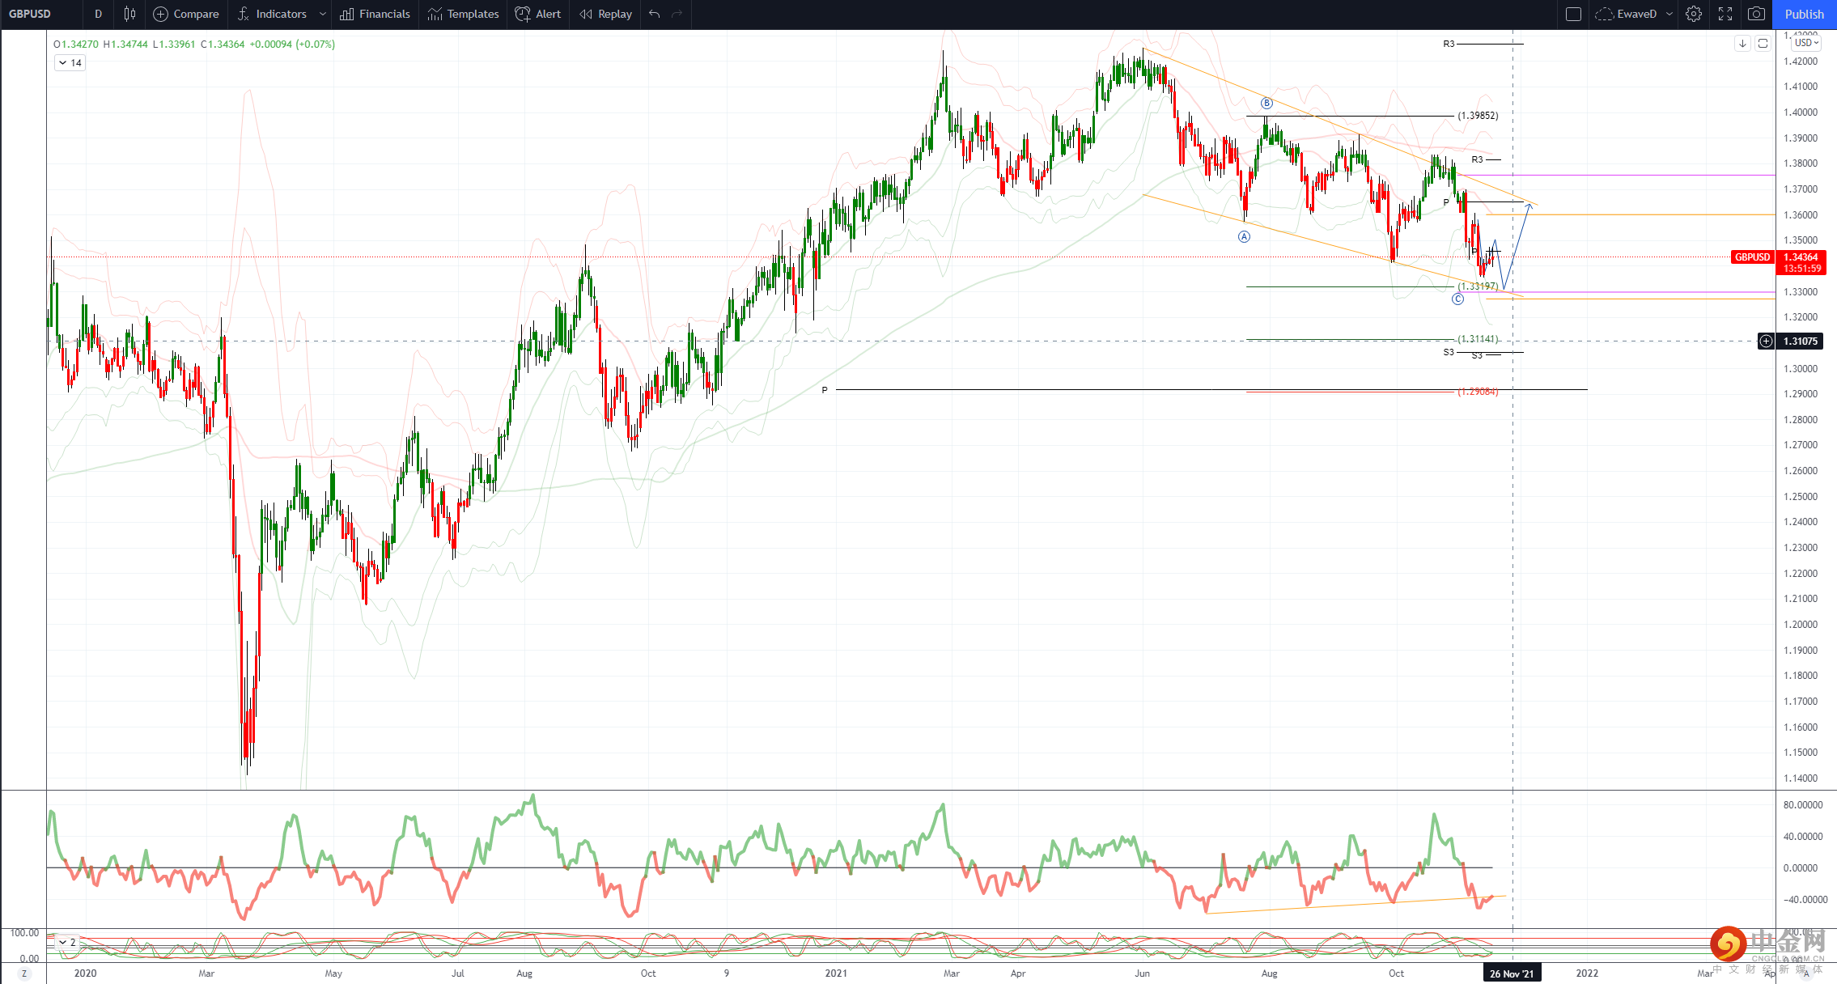Open chart settings gear icon
Image resolution: width=1837 pixels, height=984 pixels.
[1694, 14]
